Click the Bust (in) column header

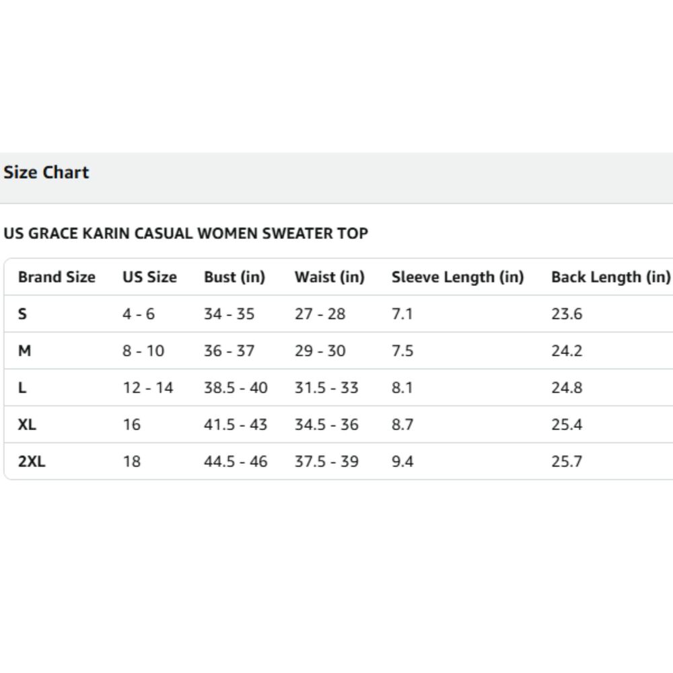[x=234, y=277]
